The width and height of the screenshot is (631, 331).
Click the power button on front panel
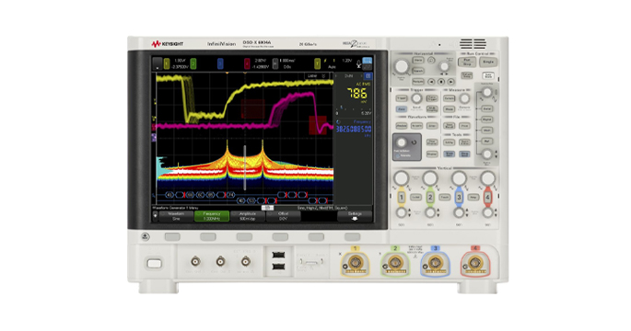(154, 264)
